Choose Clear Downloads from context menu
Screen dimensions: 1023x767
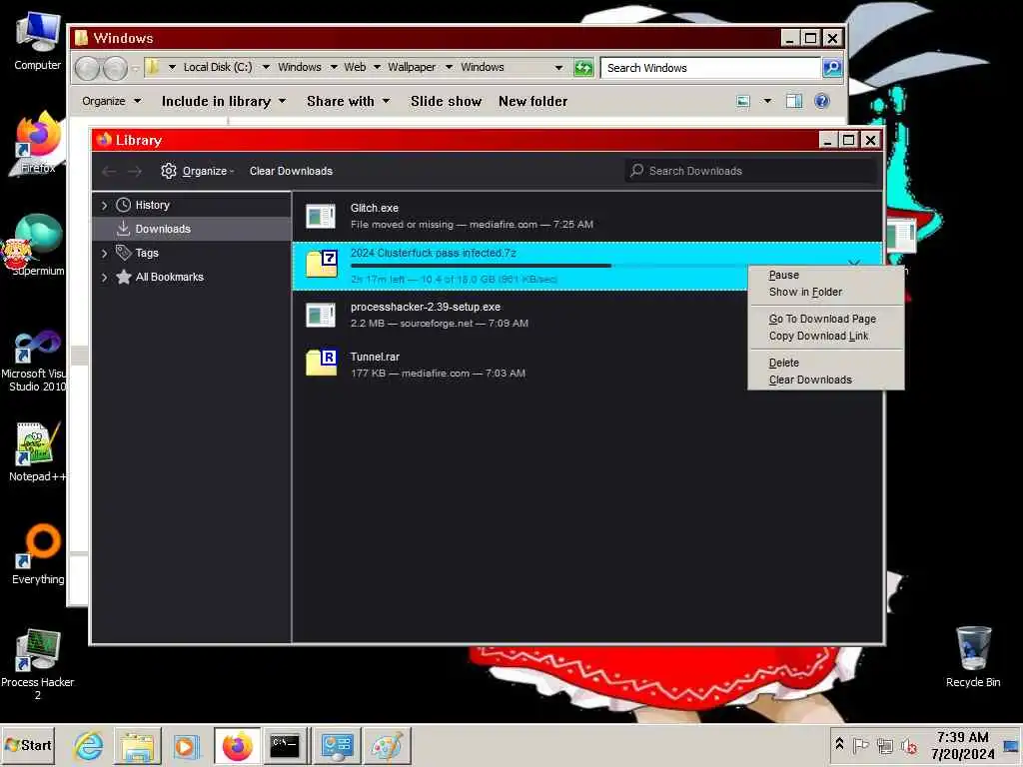(826, 380)
